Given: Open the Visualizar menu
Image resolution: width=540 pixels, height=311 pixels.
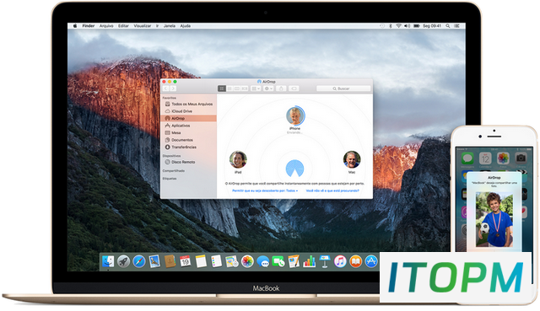Looking at the screenshot, I should pyautogui.click(x=143, y=26).
